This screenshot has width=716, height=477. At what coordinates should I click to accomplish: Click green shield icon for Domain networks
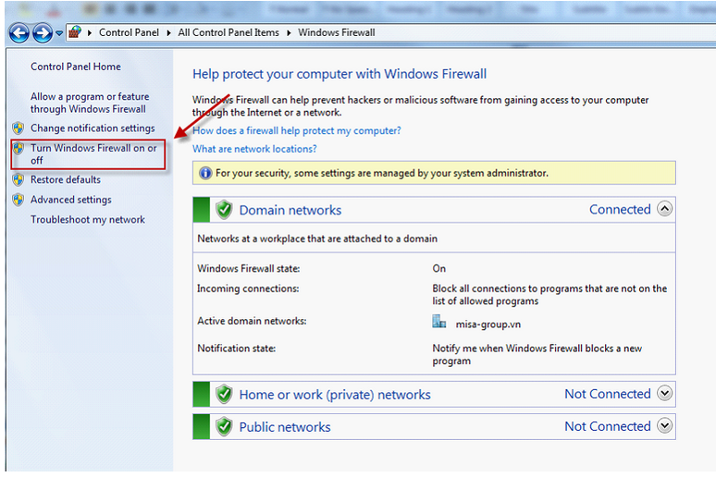[224, 210]
